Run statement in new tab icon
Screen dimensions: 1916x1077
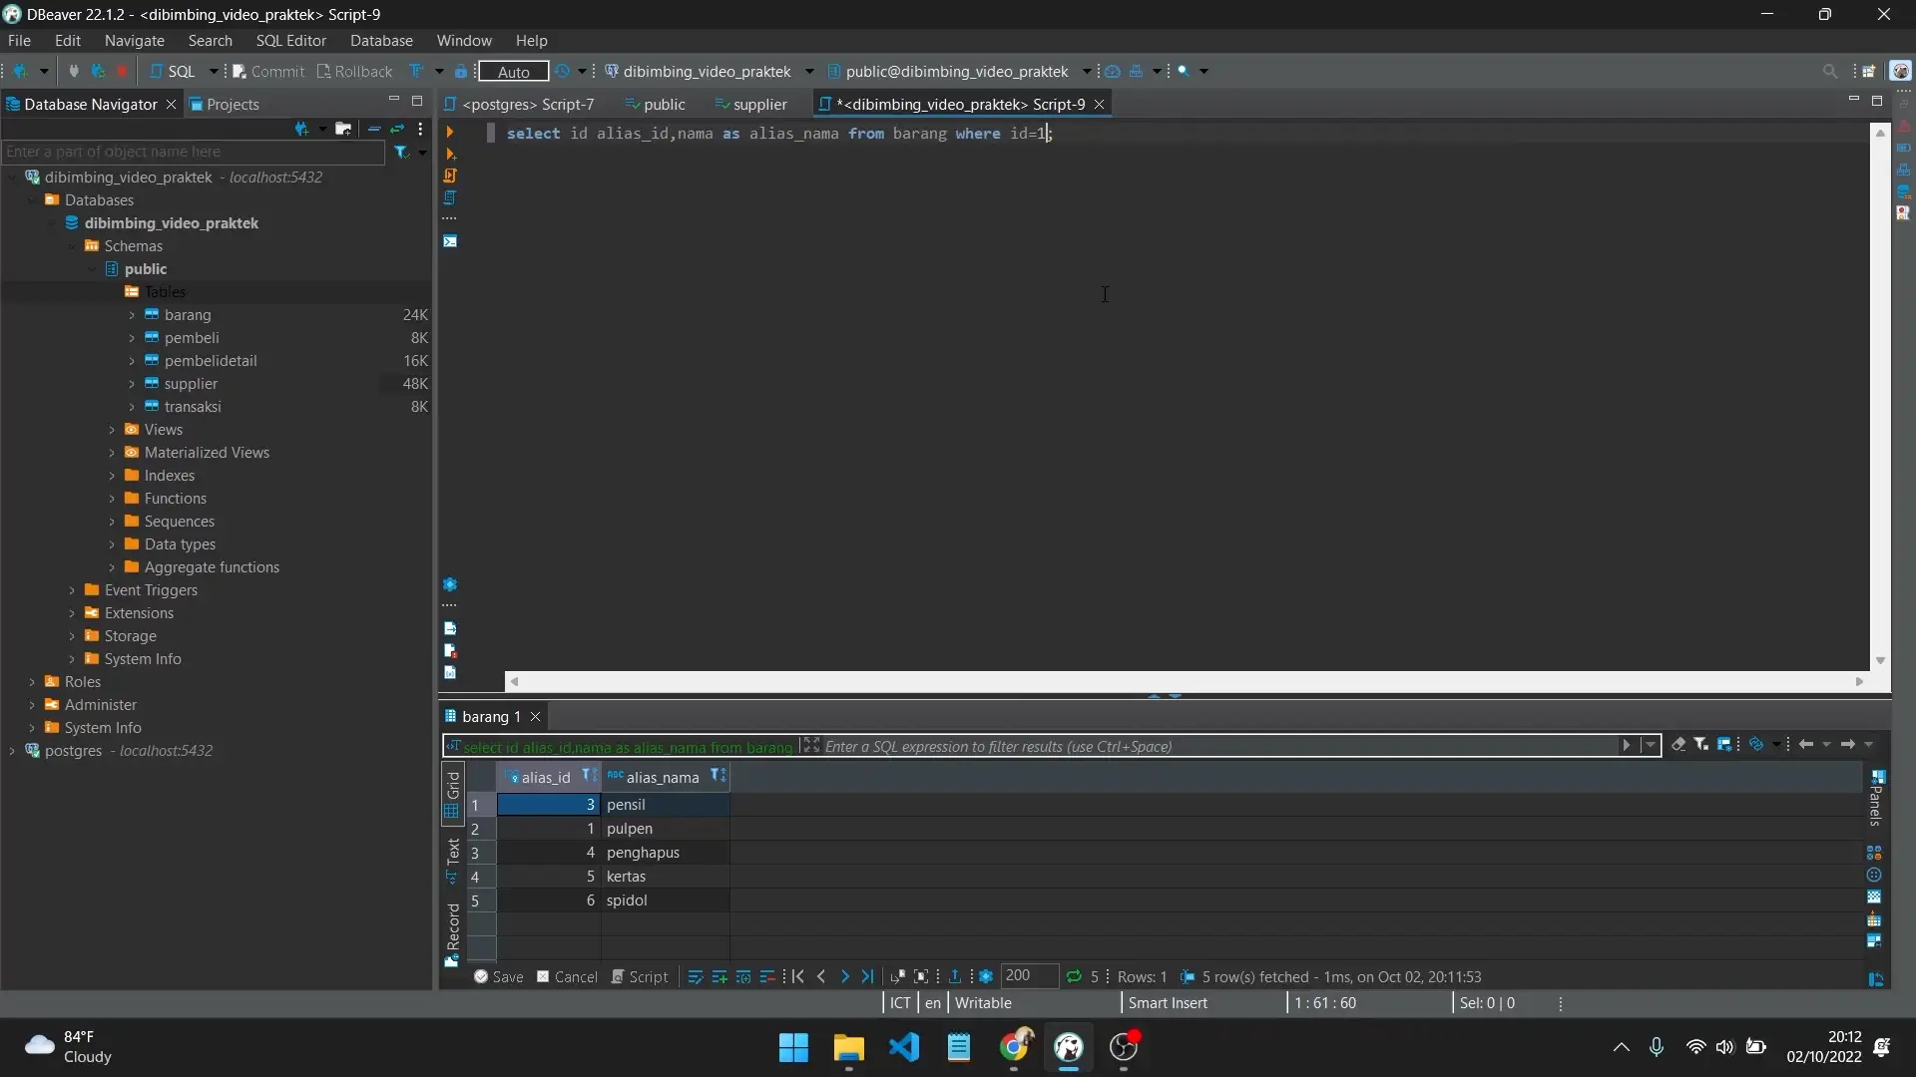point(450,154)
